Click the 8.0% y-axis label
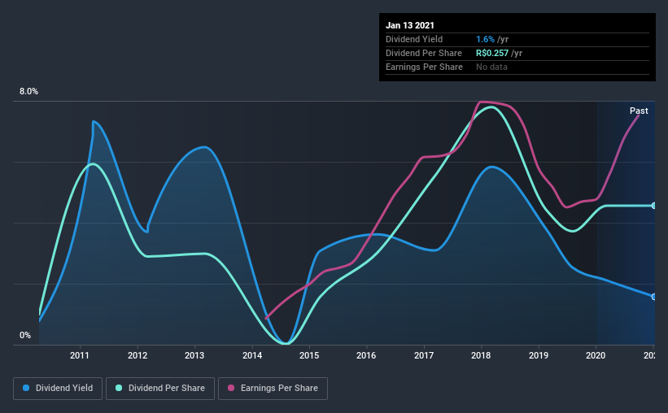This screenshot has width=668, height=413. click(28, 92)
